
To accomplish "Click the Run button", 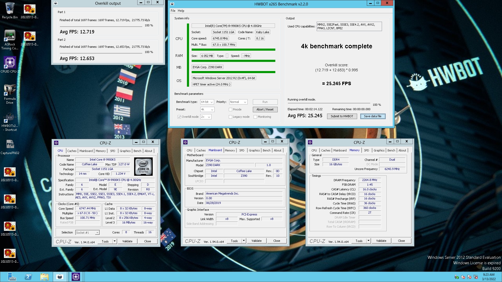I will point(265,102).
